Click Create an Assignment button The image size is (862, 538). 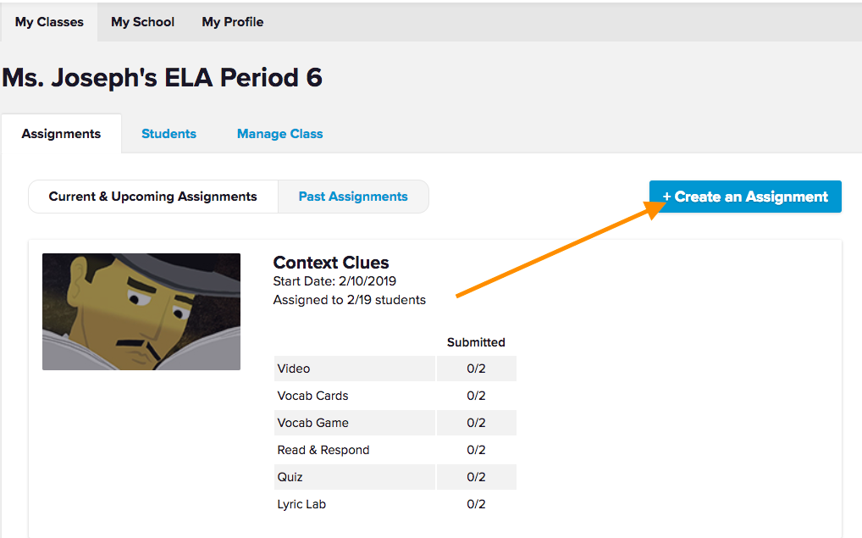click(745, 197)
